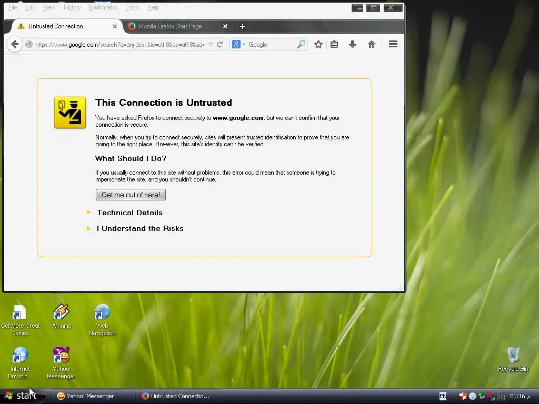The height and width of the screenshot is (404, 539).
Task: Switch to Yahoo! Messenger in the taskbar
Action: click(93, 396)
